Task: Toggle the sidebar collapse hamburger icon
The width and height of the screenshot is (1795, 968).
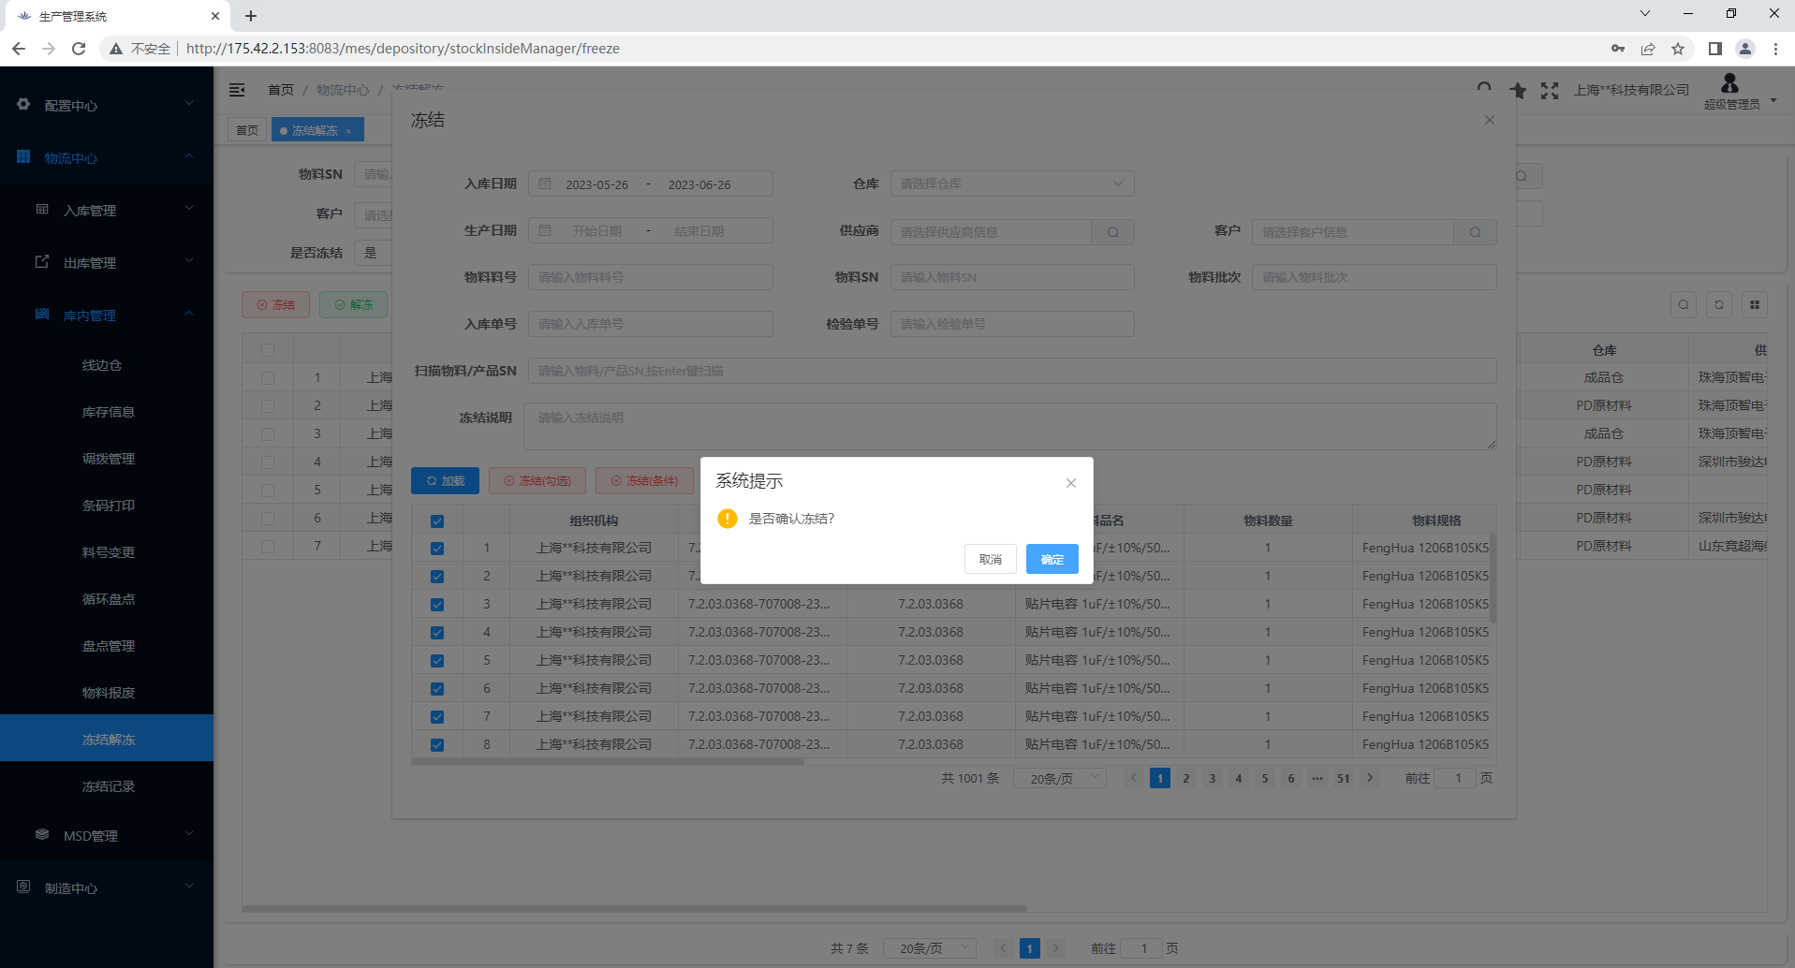Action: point(237,90)
